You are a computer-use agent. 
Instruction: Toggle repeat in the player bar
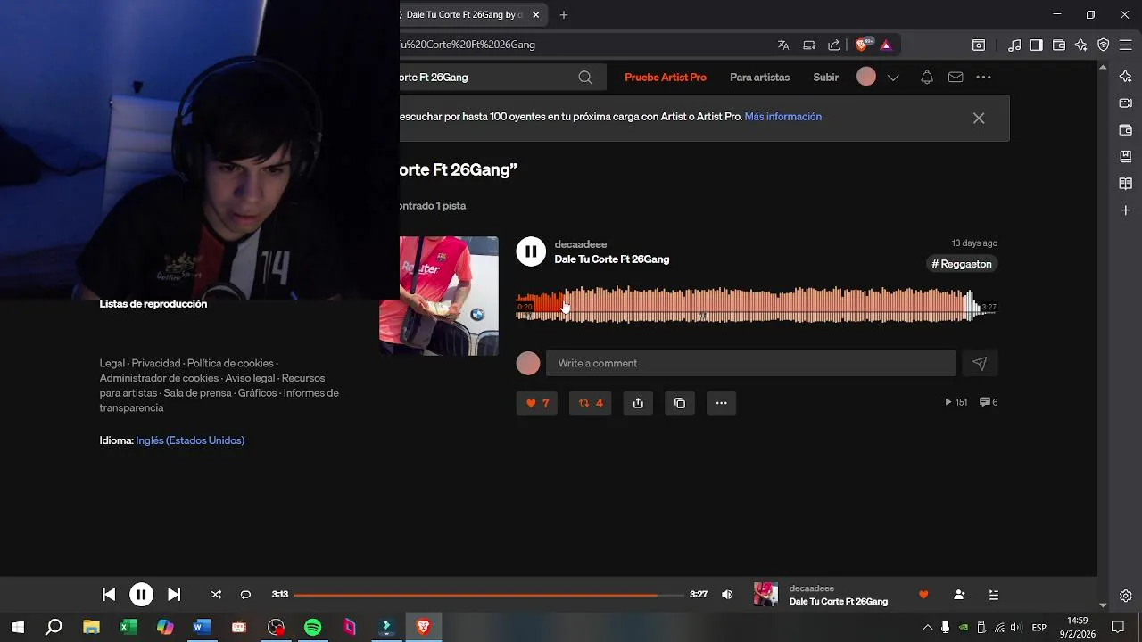tap(245, 595)
